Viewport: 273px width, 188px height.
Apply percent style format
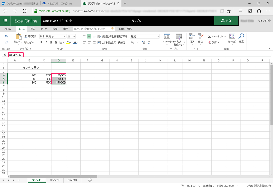pos(132,43)
